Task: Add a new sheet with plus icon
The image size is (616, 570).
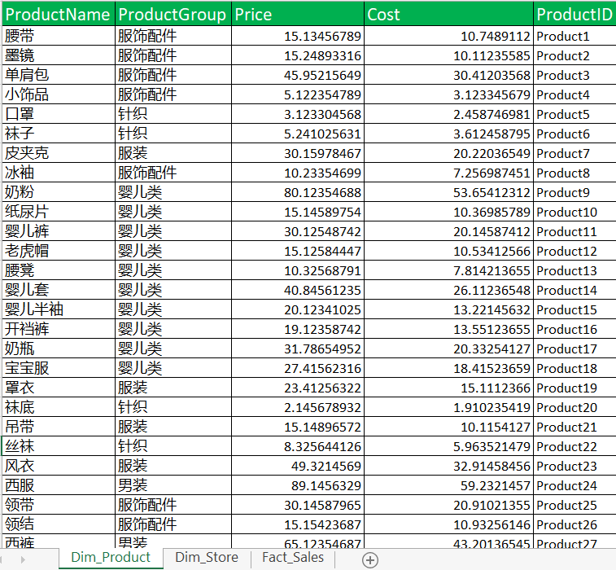Action: pyautogui.click(x=370, y=559)
